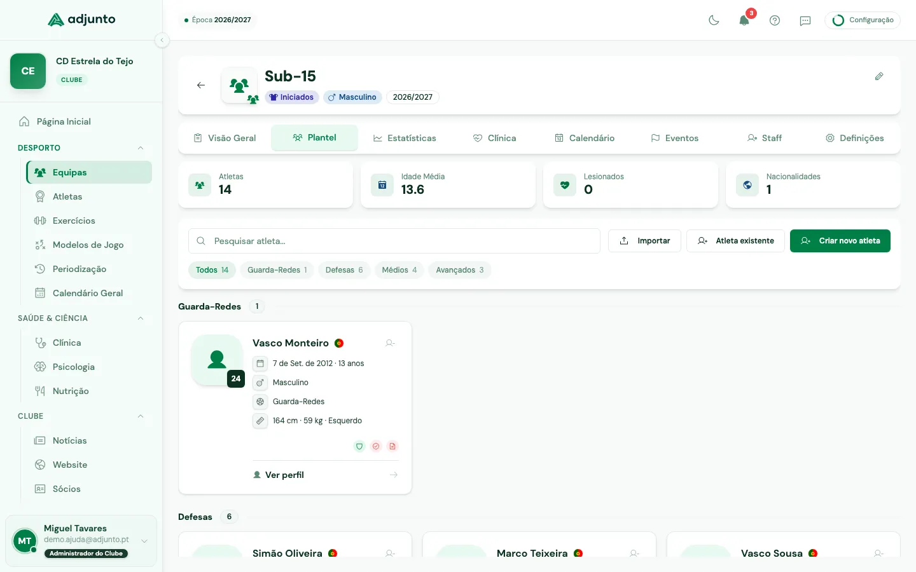Click the Idade Média calendar icon
This screenshot has width=916, height=572.
382,185
